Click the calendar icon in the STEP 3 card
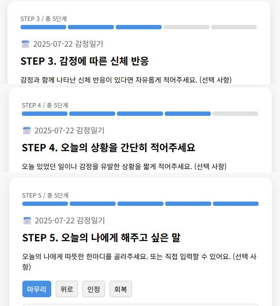The height and width of the screenshot is (306, 280). [25, 44]
